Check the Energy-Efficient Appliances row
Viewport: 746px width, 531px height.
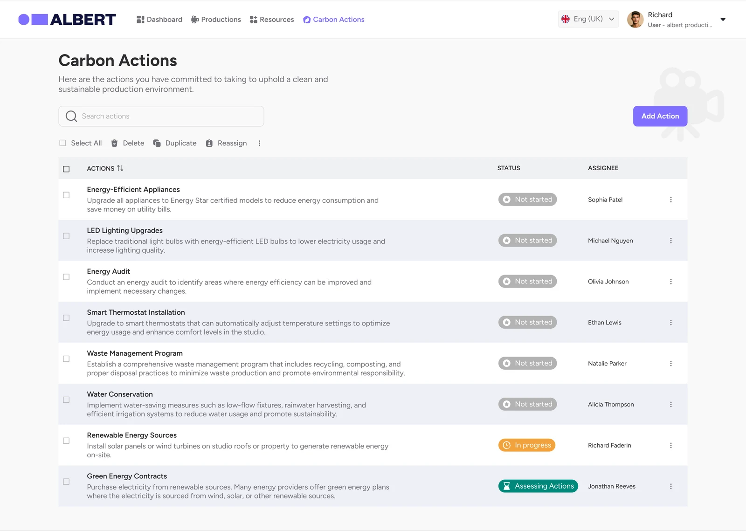pos(66,195)
